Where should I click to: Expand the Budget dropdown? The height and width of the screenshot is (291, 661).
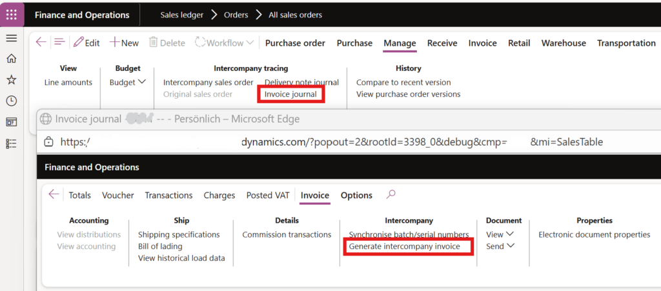(x=127, y=83)
